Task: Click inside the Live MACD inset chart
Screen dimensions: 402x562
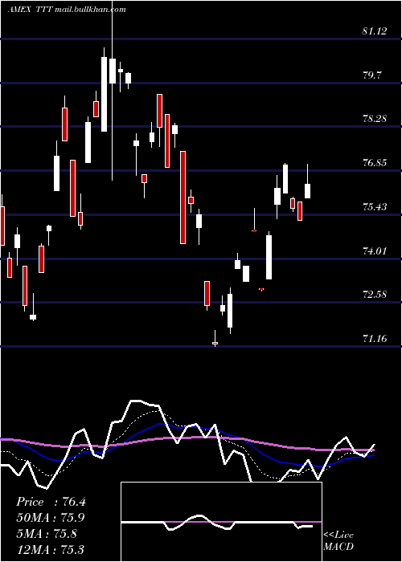Action: tap(221, 522)
